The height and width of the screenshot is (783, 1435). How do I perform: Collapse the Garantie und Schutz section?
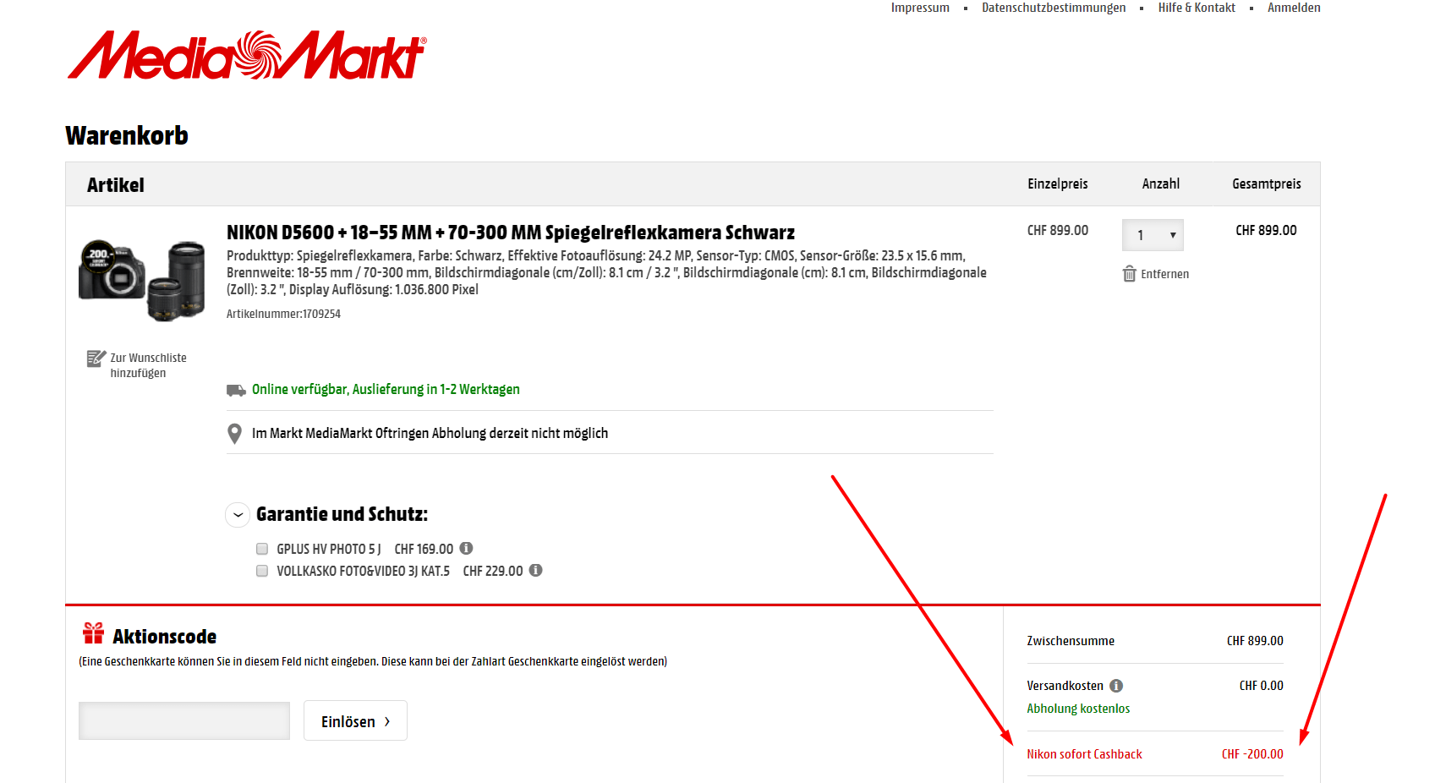(x=238, y=514)
